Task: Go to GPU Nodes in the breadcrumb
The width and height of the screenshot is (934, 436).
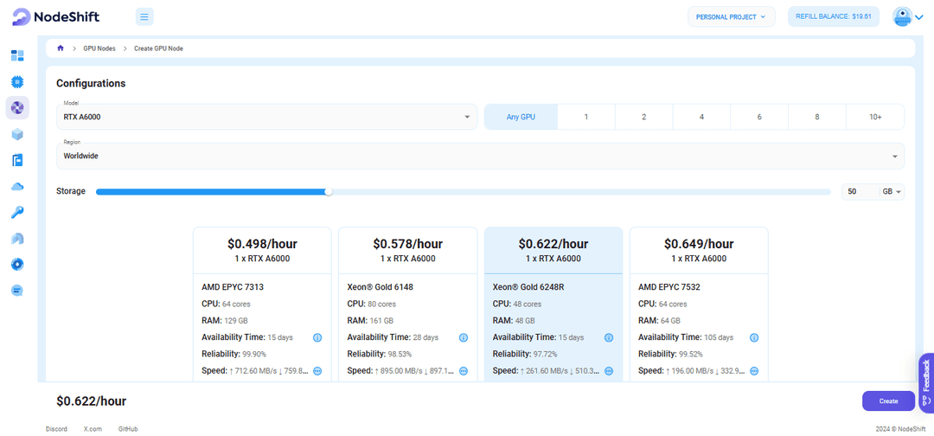Action: pos(99,48)
